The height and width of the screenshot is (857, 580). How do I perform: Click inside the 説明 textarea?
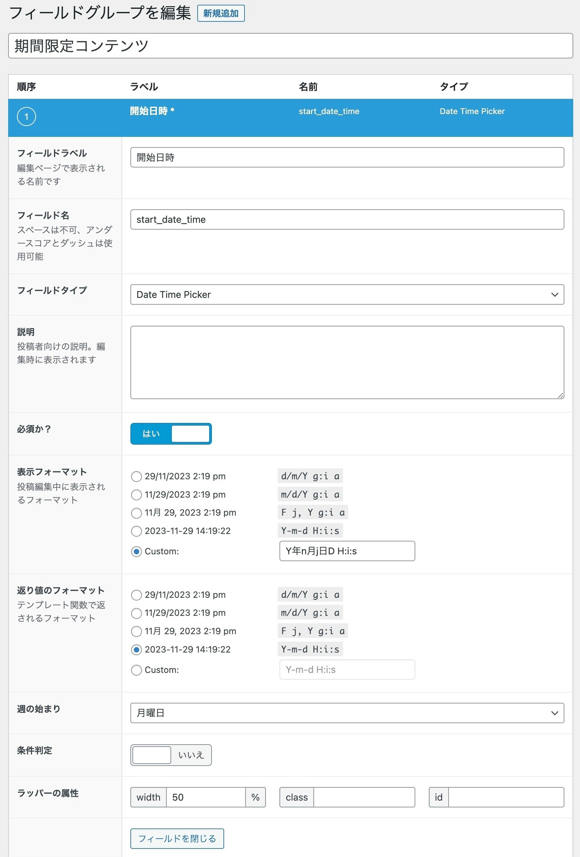pyautogui.click(x=347, y=362)
